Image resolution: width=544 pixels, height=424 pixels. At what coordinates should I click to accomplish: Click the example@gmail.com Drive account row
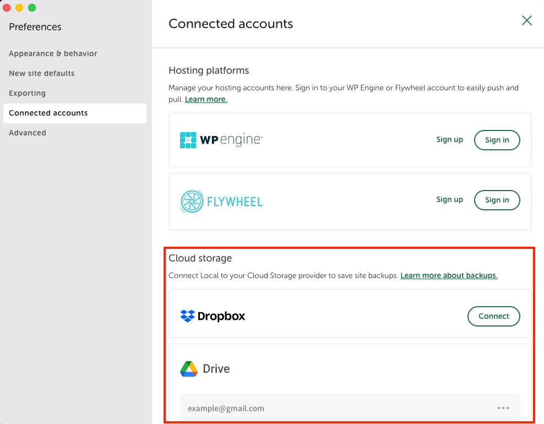click(350, 408)
